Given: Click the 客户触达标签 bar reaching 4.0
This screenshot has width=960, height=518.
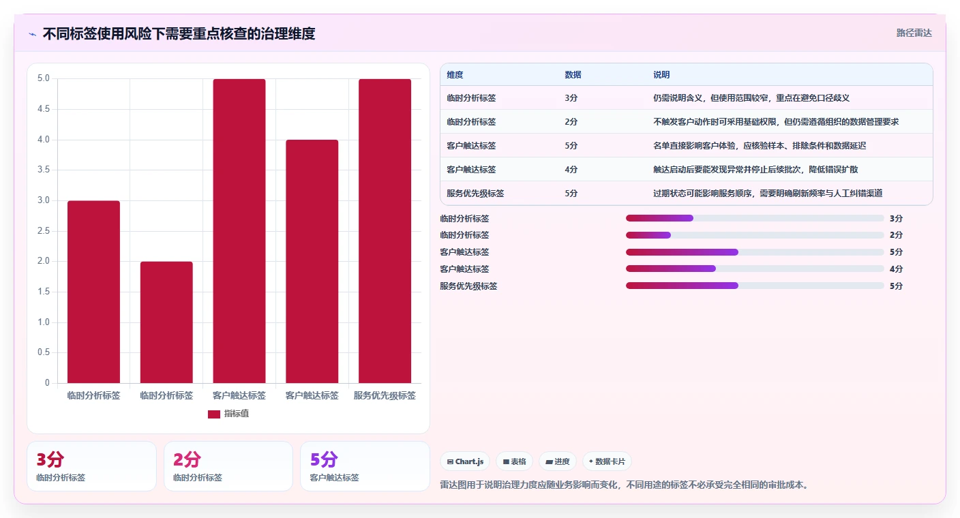Looking at the screenshot, I should (312, 261).
